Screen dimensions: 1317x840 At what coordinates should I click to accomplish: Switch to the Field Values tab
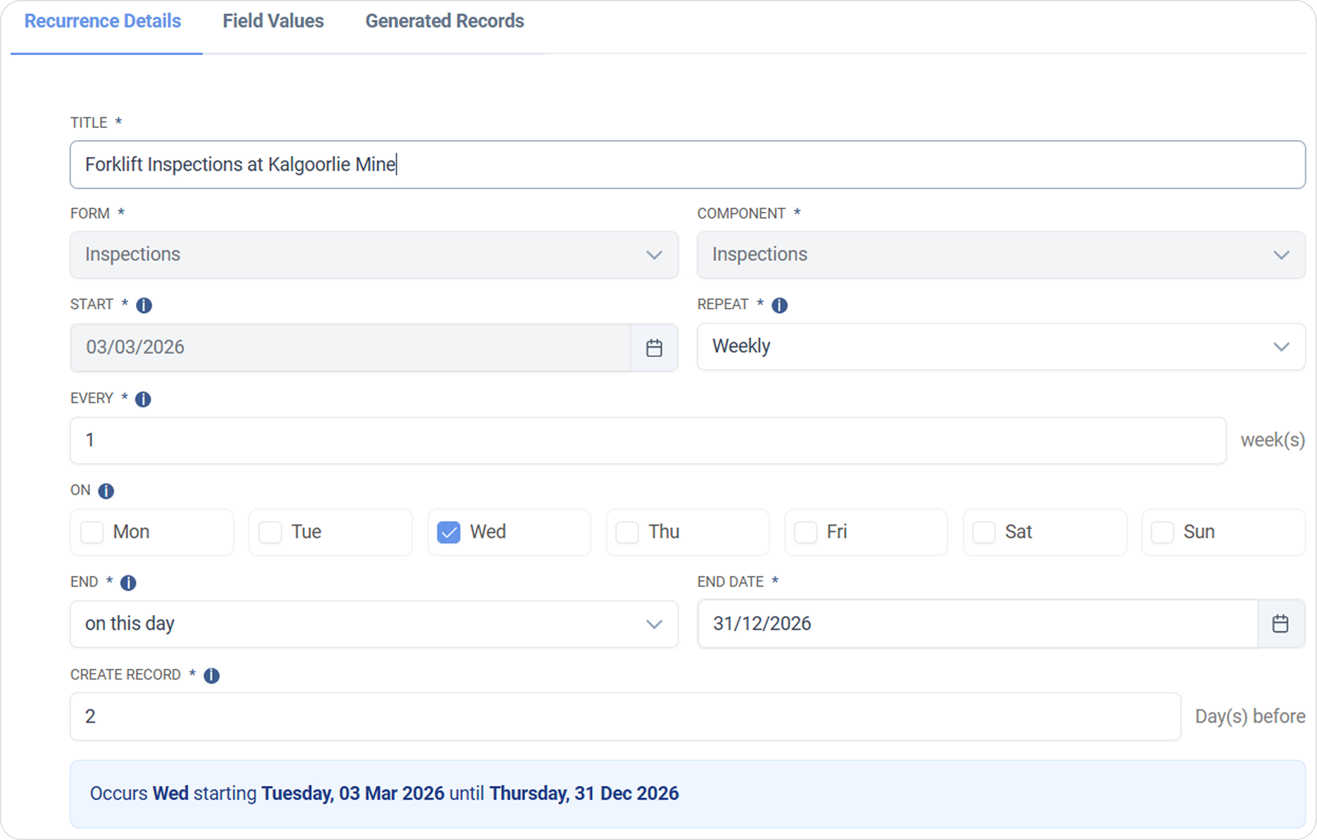273,21
